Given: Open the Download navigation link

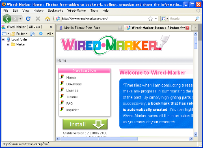Looking at the screenshot, I should pyautogui.click(x=74, y=84).
